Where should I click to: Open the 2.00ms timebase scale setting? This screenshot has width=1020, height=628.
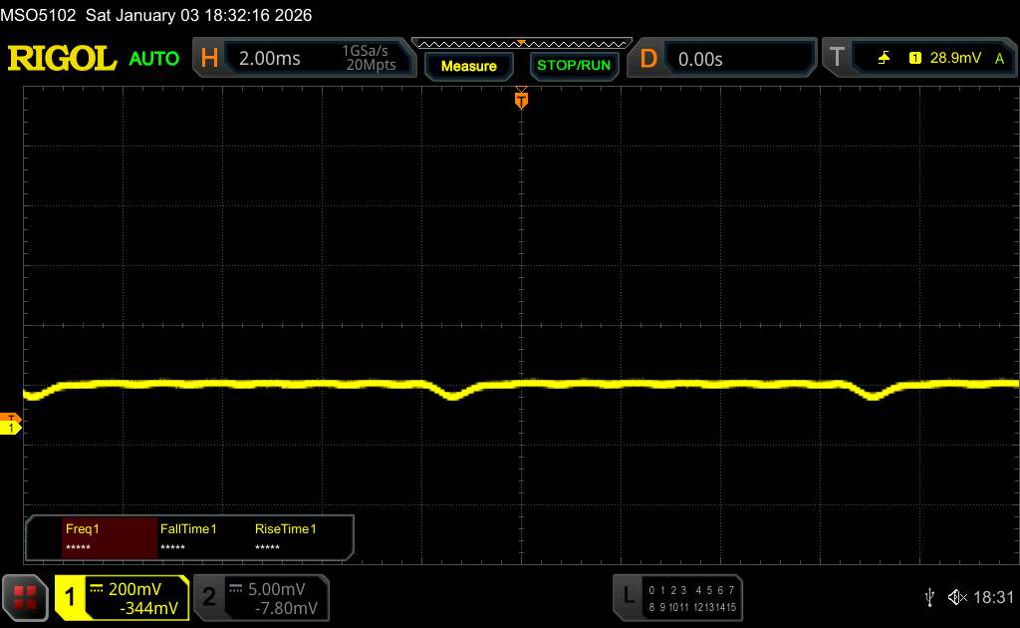pyautogui.click(x=270, y=59)
